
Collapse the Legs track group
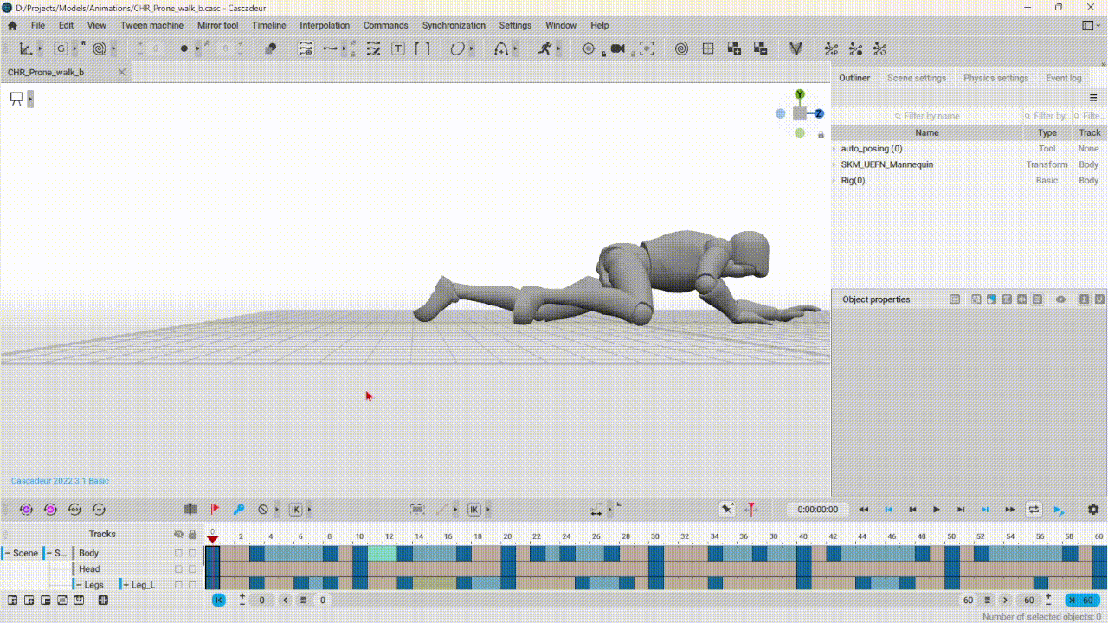pos(79,585)
